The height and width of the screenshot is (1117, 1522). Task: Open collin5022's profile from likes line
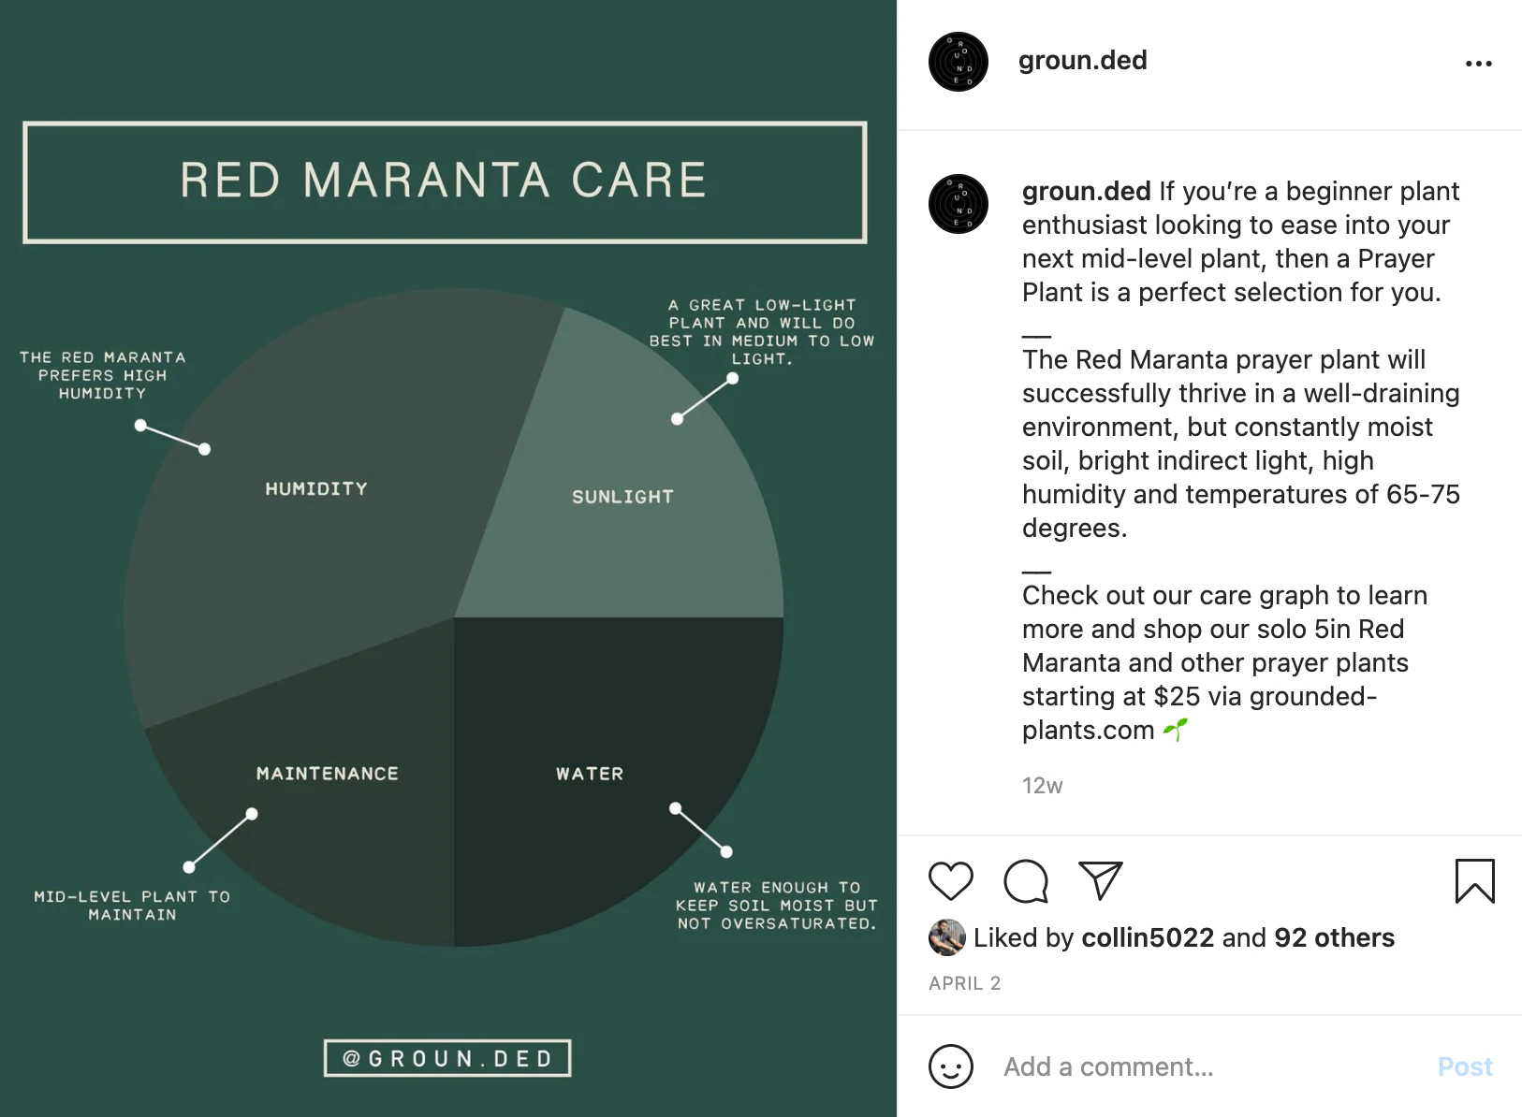click(x=1147, y=937)
